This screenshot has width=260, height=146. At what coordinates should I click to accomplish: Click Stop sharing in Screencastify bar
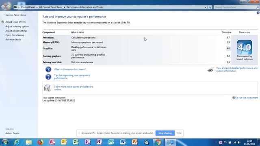[x=165, y=133]
